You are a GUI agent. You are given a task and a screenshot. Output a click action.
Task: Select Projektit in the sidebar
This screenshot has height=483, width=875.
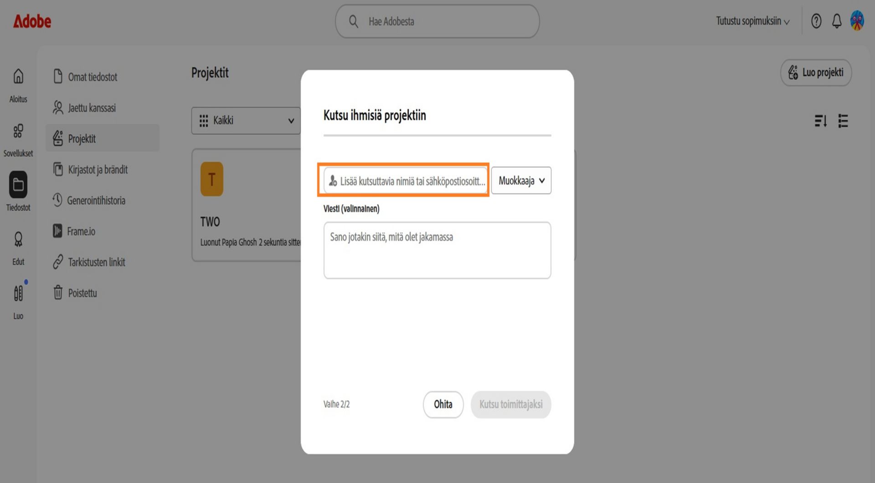click(103, 138)
